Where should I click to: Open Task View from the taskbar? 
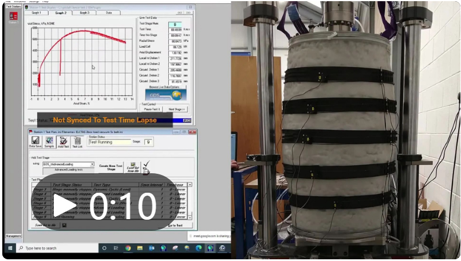click(x=116, y=248)
